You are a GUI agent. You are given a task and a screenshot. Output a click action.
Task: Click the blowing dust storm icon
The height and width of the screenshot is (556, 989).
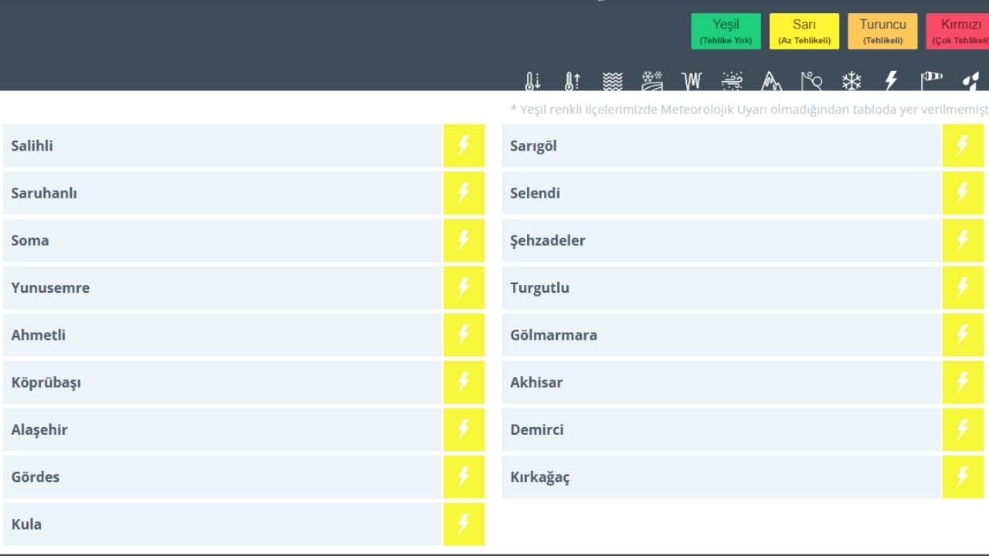tap(732, 81)
